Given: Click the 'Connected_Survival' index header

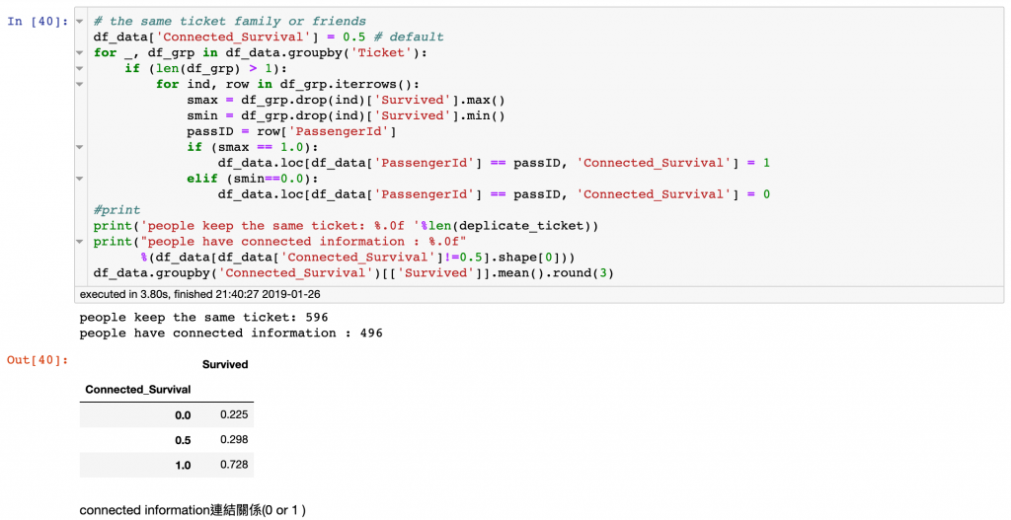Looking at the screenshot, I should pos(138,390).
